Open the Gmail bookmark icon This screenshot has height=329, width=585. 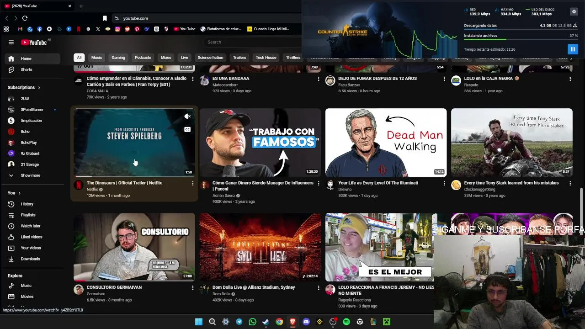tap(20, 29)
